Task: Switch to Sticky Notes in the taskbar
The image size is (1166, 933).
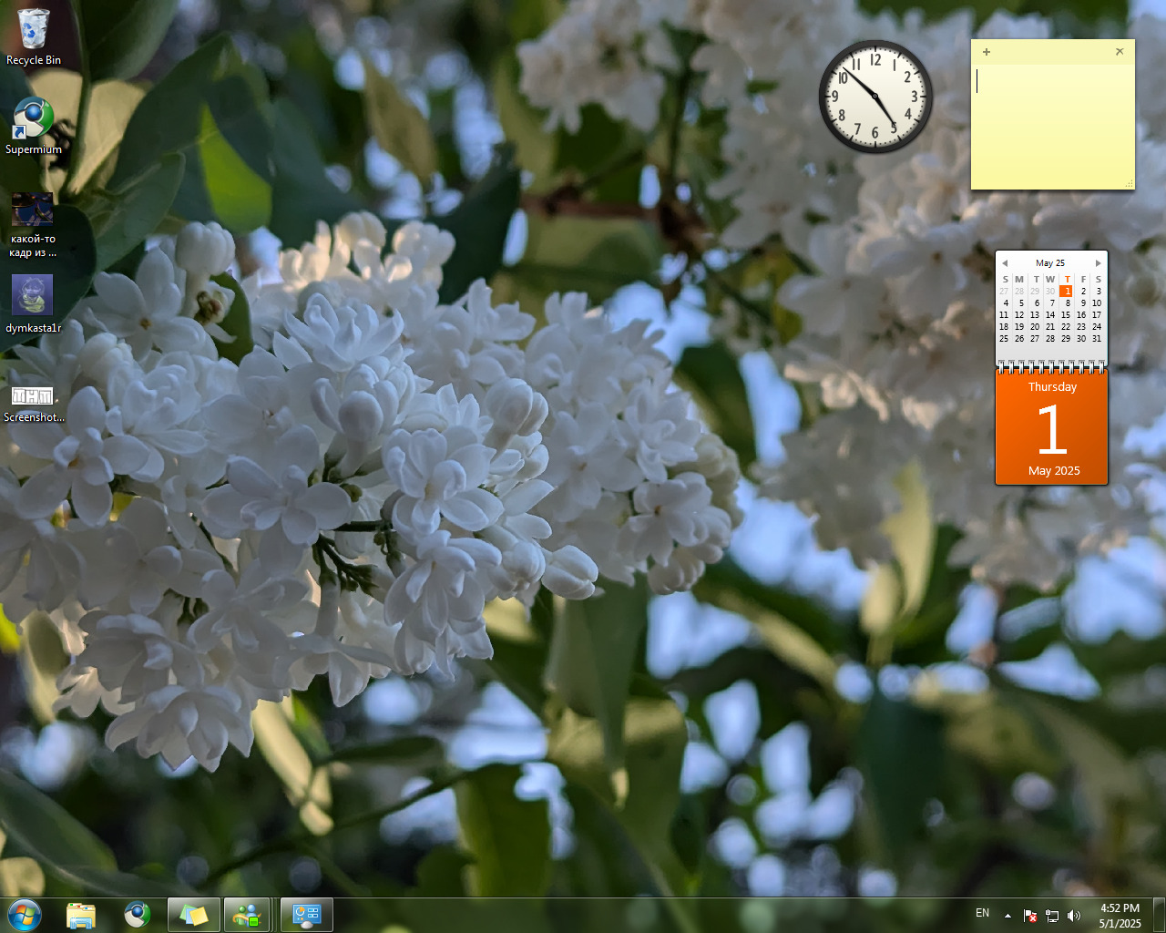Action: pos(194,915)
